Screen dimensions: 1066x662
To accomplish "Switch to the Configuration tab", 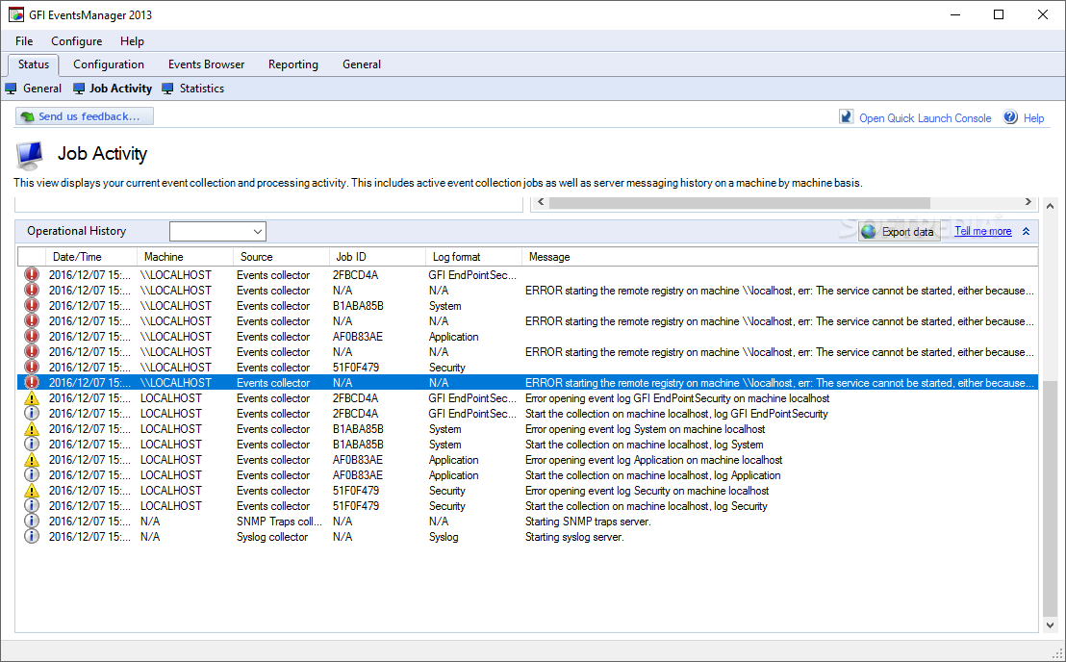I will tap(109, 64).
